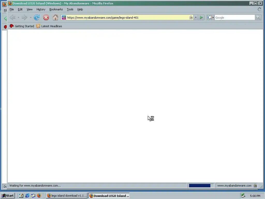
Task: Click www.myabandonware.com domain in status bar
Action: (x=234, y=186)
